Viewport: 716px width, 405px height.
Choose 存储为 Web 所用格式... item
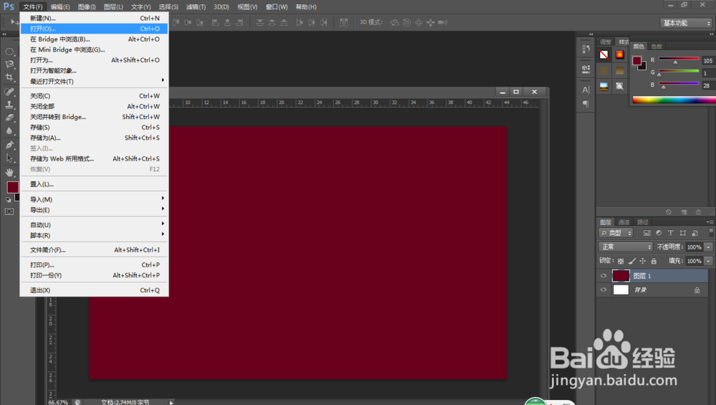pos(94,158)
